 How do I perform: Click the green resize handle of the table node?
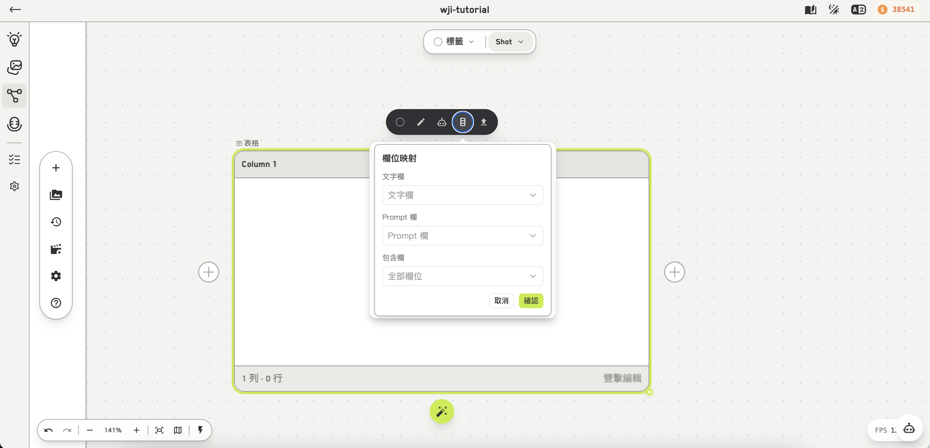click(x=649, y=392)
